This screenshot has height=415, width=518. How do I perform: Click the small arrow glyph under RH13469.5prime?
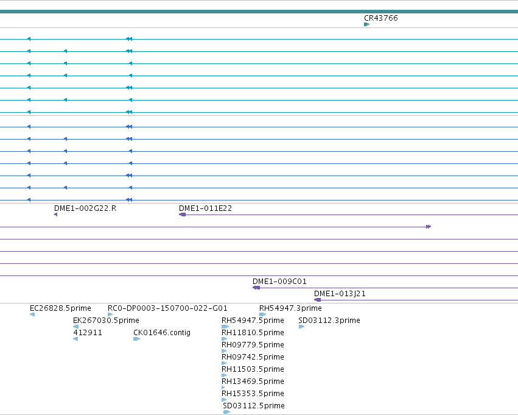tap(223, 388)
